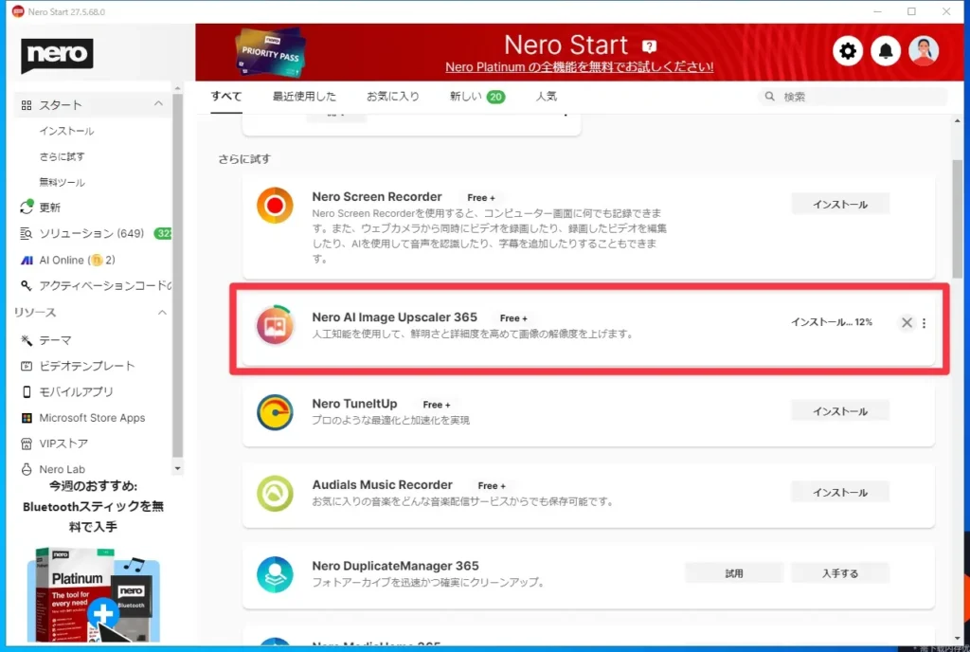970x652 pixels.
Task: Open more options for AI Image Upscaler
Action: (925, 323)
